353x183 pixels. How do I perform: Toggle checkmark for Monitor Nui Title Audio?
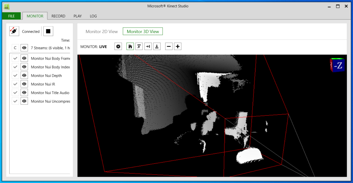pos(15,93)
